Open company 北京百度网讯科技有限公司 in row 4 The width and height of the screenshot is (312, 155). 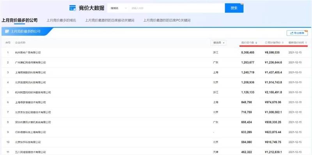(30, 82)
